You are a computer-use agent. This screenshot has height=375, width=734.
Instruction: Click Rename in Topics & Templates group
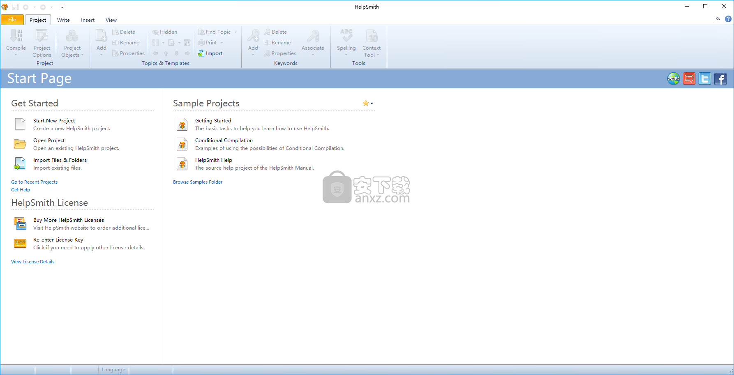point(126,43)
